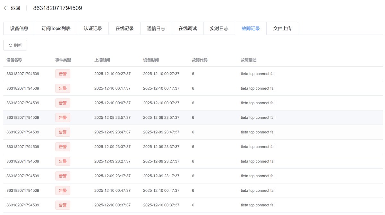Click 设备名称 column header

14,60
